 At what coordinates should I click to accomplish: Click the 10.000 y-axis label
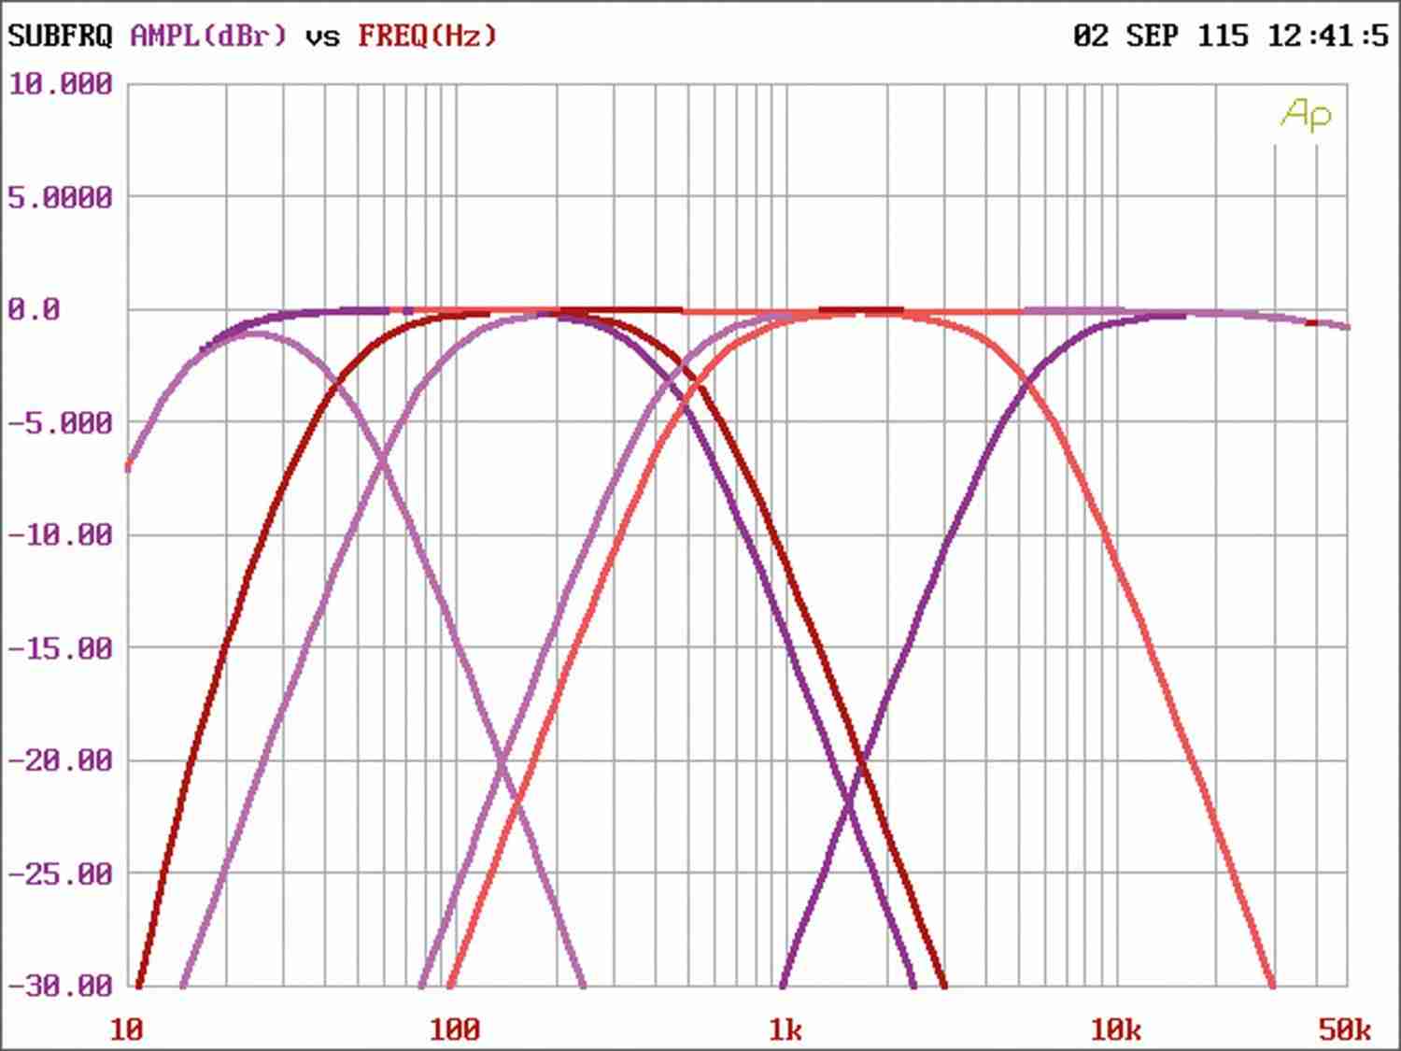point(60,85)
